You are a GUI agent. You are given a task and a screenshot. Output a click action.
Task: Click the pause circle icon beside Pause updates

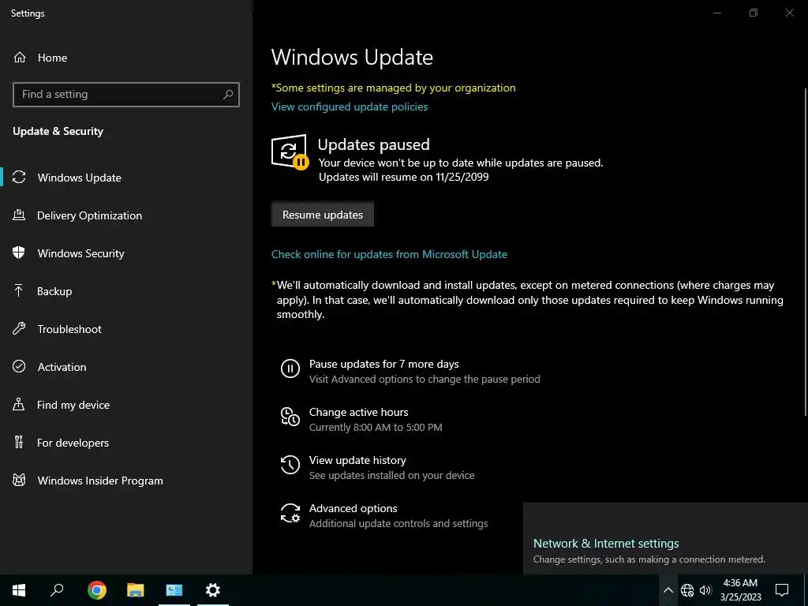coord(290,369)
